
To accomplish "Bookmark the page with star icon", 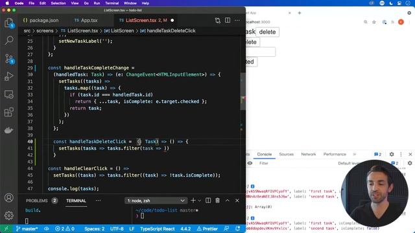I will tap(374, 22).
